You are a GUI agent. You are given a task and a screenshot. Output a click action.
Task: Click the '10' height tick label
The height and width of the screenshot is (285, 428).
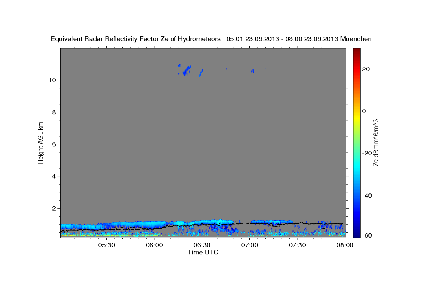pyautogui.click(x=52, y=80)
